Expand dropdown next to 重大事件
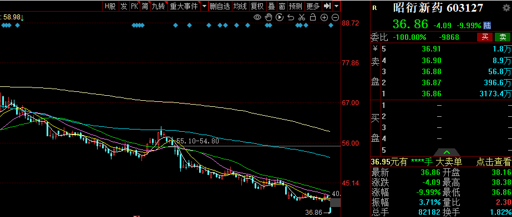Screen dimensions: 512x217 (x=204, y=6)
